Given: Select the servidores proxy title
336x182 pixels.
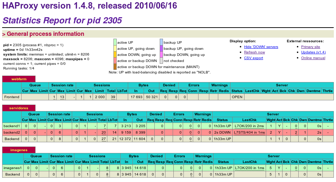Looking at the screenshot, I should point(19,108).
